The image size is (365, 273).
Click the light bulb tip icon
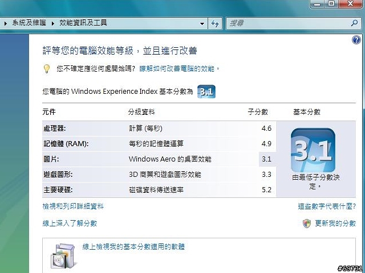pos(47,69)
